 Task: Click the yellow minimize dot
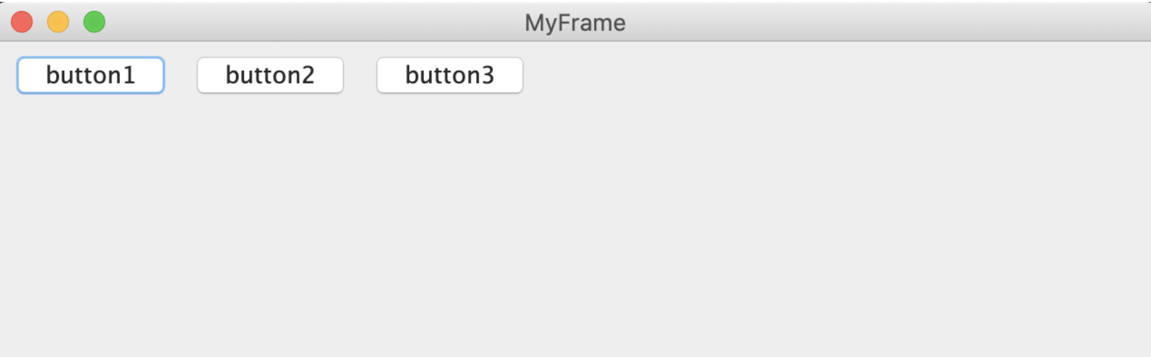point(58,22)
